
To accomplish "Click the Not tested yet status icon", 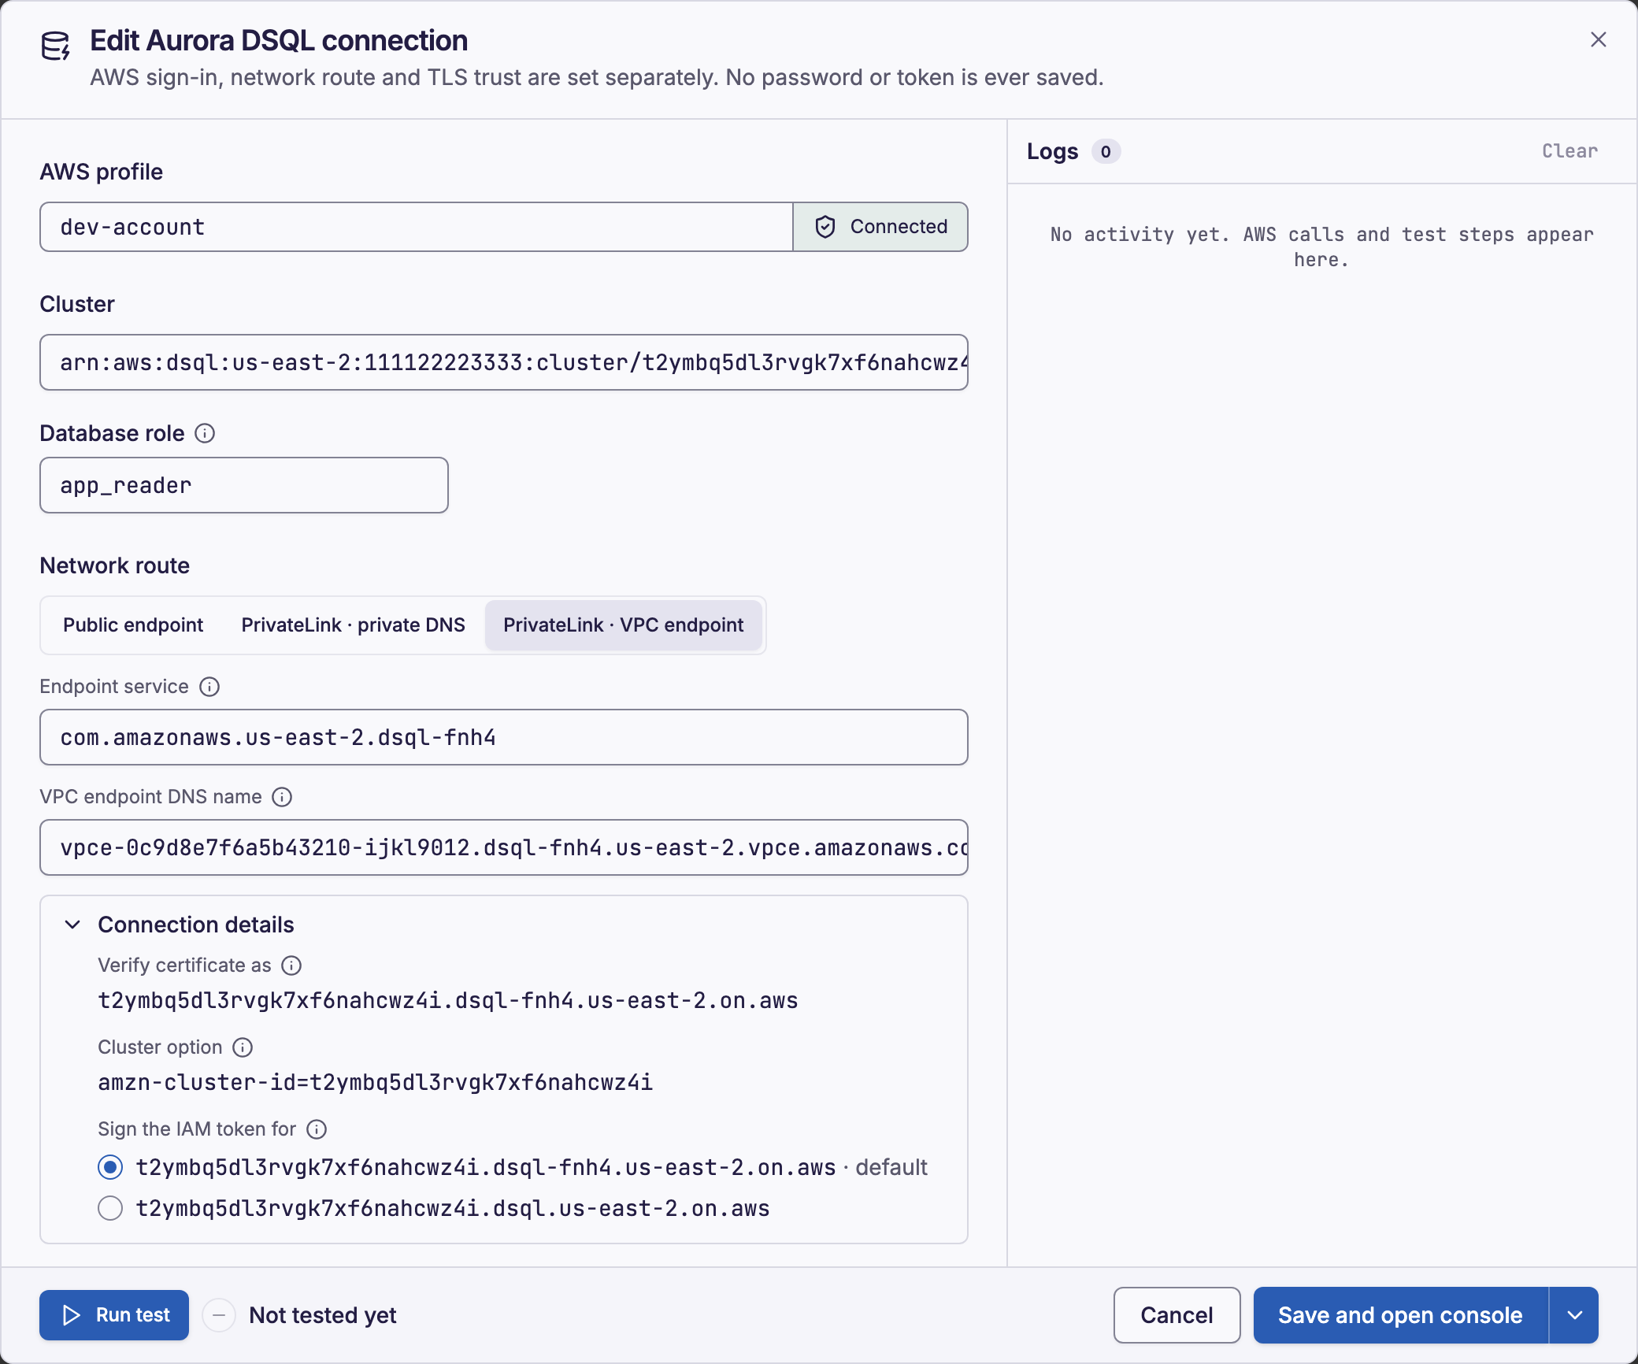I will click(x=219, y=1315).
